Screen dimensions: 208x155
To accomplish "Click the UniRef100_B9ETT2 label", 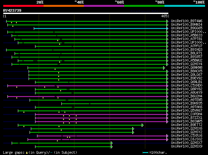I will tap(187, 125).
